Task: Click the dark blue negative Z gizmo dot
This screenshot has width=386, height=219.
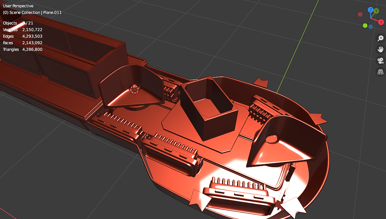Action: [x=371, y=27]
